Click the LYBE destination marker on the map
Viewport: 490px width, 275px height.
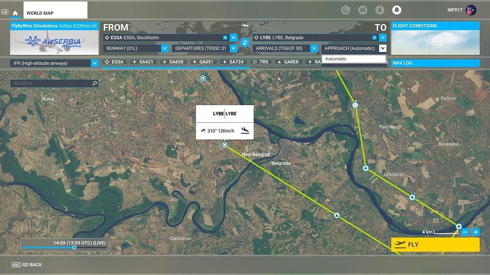point(224,145)
